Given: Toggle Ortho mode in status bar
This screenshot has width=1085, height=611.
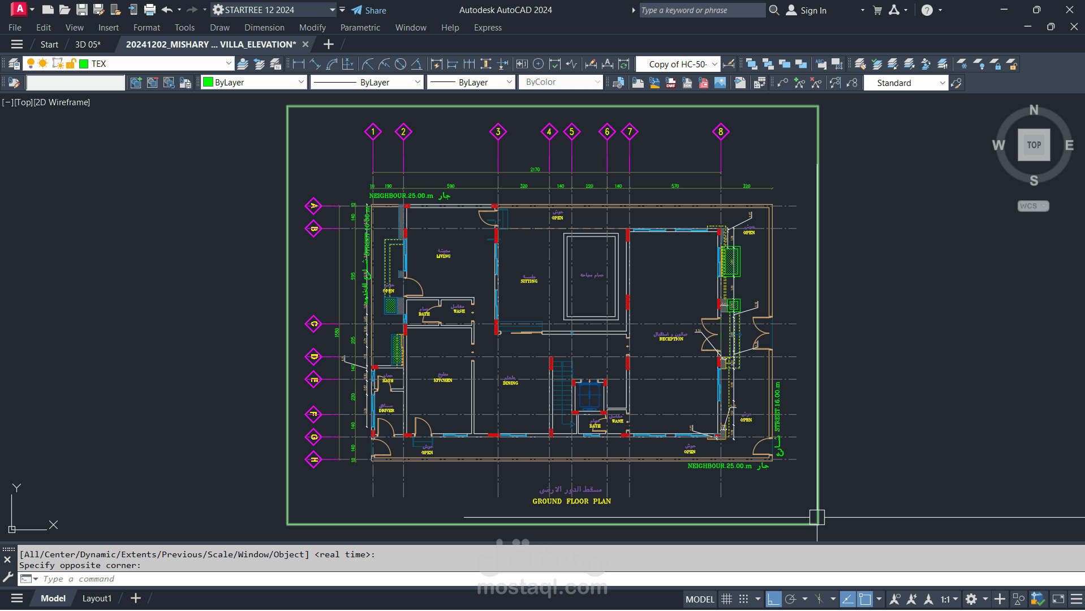Looking at the screenshot, I should pos(773,599).
